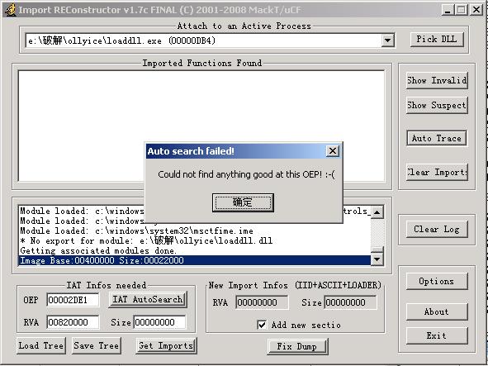Click Show Suspect button
Screen dimensions: 488x366
(x=437, y=105)
